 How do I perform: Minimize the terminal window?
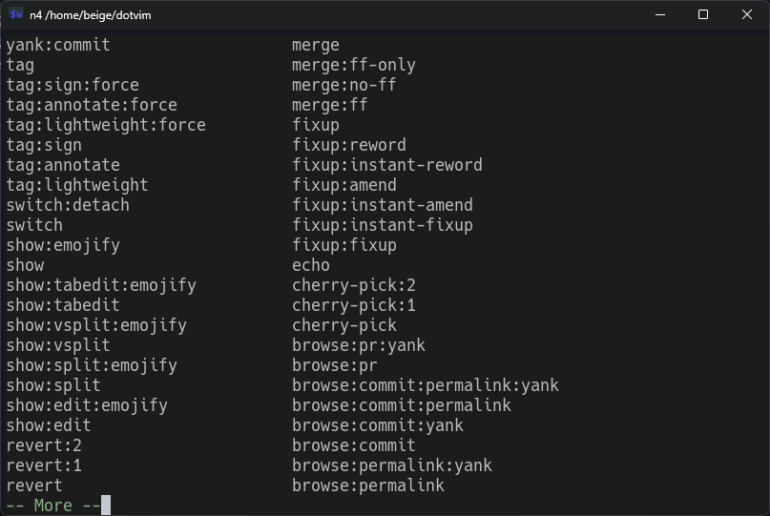click(x=659, y=14)
